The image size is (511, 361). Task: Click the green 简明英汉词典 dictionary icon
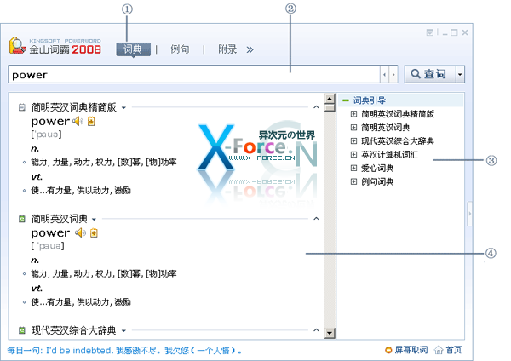[21, 219]
